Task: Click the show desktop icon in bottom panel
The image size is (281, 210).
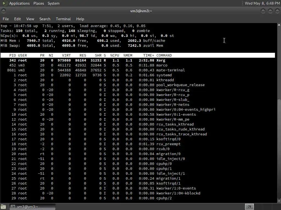Action: pyautogui.click(x=3, y=207)
